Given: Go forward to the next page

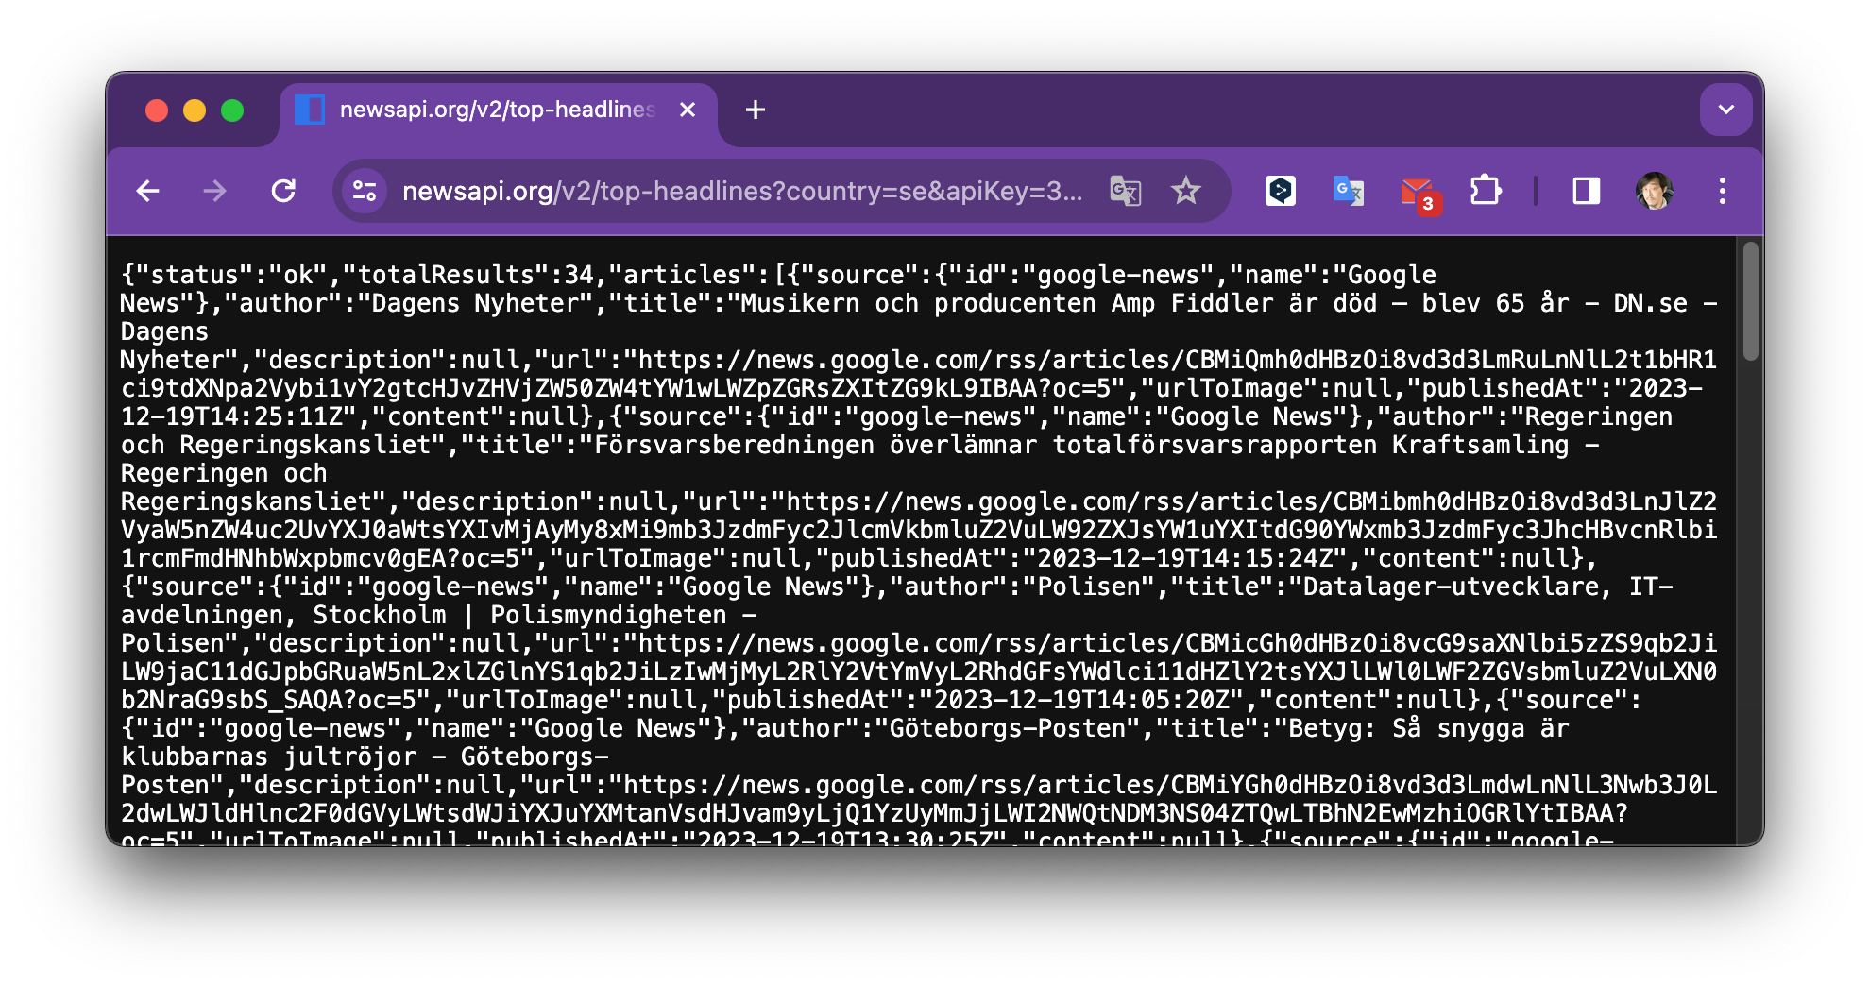Looking at the screenshot, I should [x=215, y=192].
